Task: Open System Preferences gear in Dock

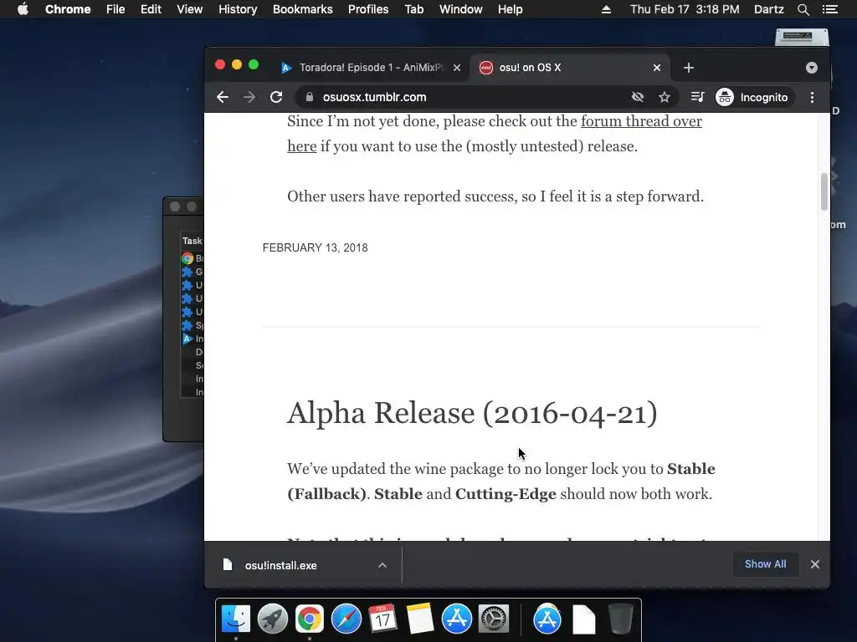Action: pos(494,619)
